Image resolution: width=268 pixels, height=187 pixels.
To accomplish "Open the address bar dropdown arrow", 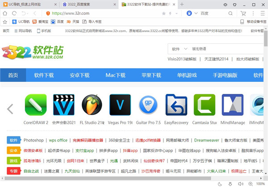I will tap(176, 13).
